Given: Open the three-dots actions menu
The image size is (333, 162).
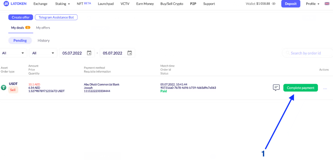Looking at the screenshot, I should coord(325,88).
